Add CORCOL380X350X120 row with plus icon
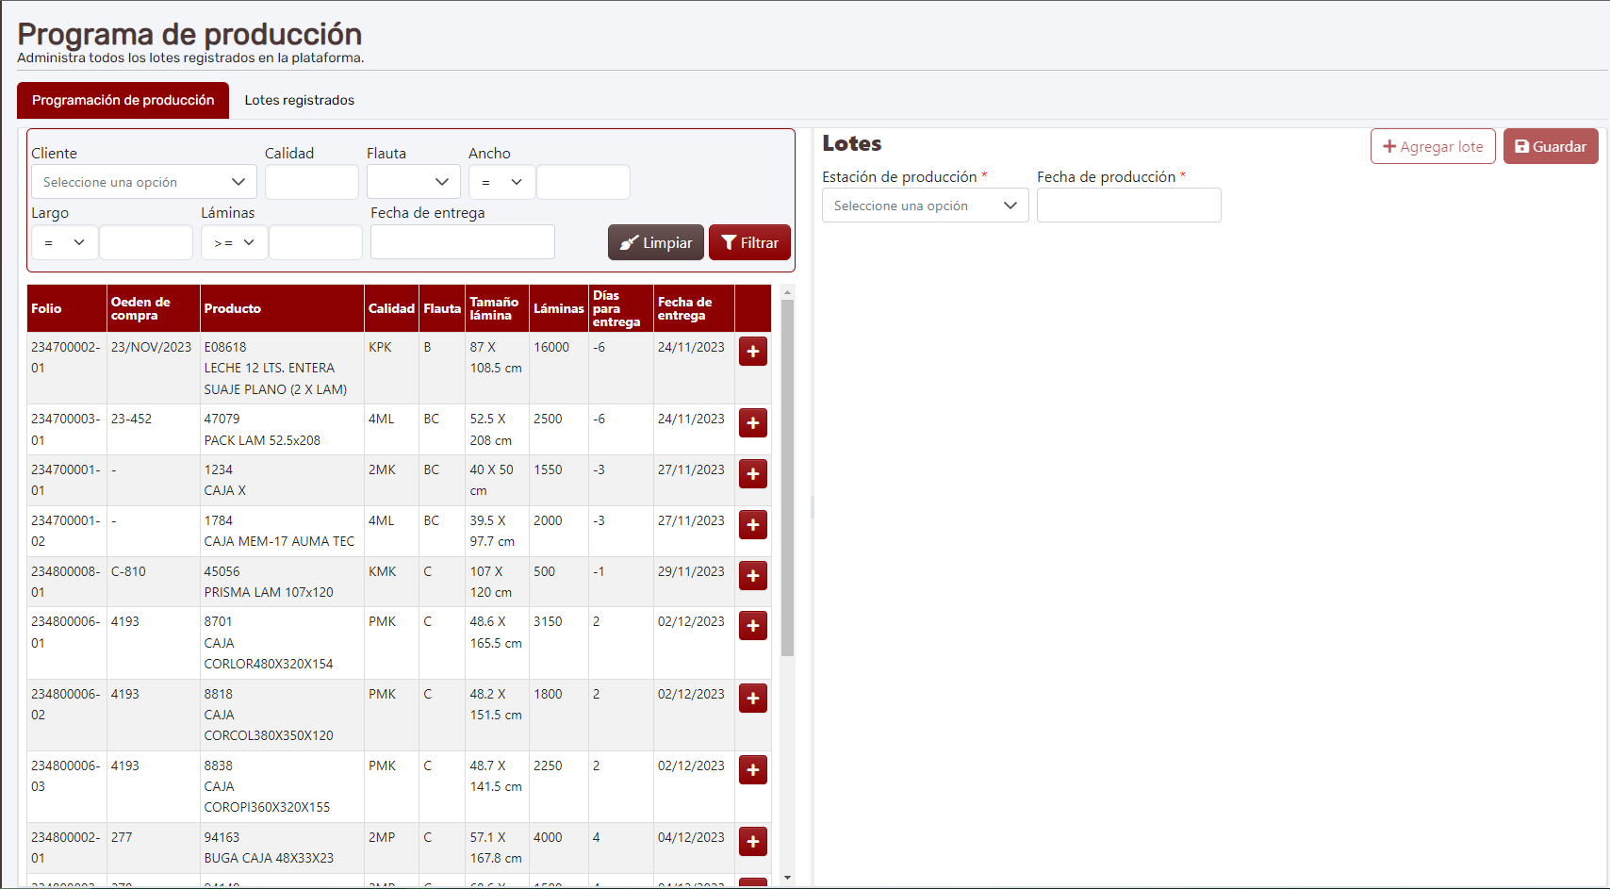 tap(752, 699)
